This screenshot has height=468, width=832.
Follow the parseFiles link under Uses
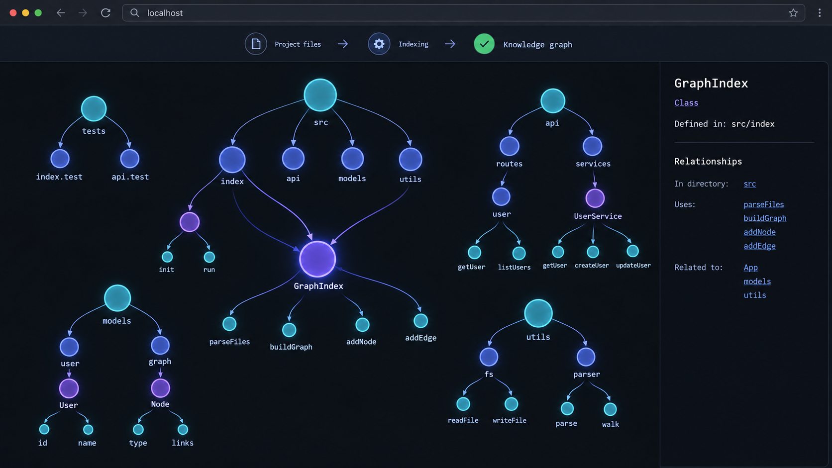click(x=764, y=204)
